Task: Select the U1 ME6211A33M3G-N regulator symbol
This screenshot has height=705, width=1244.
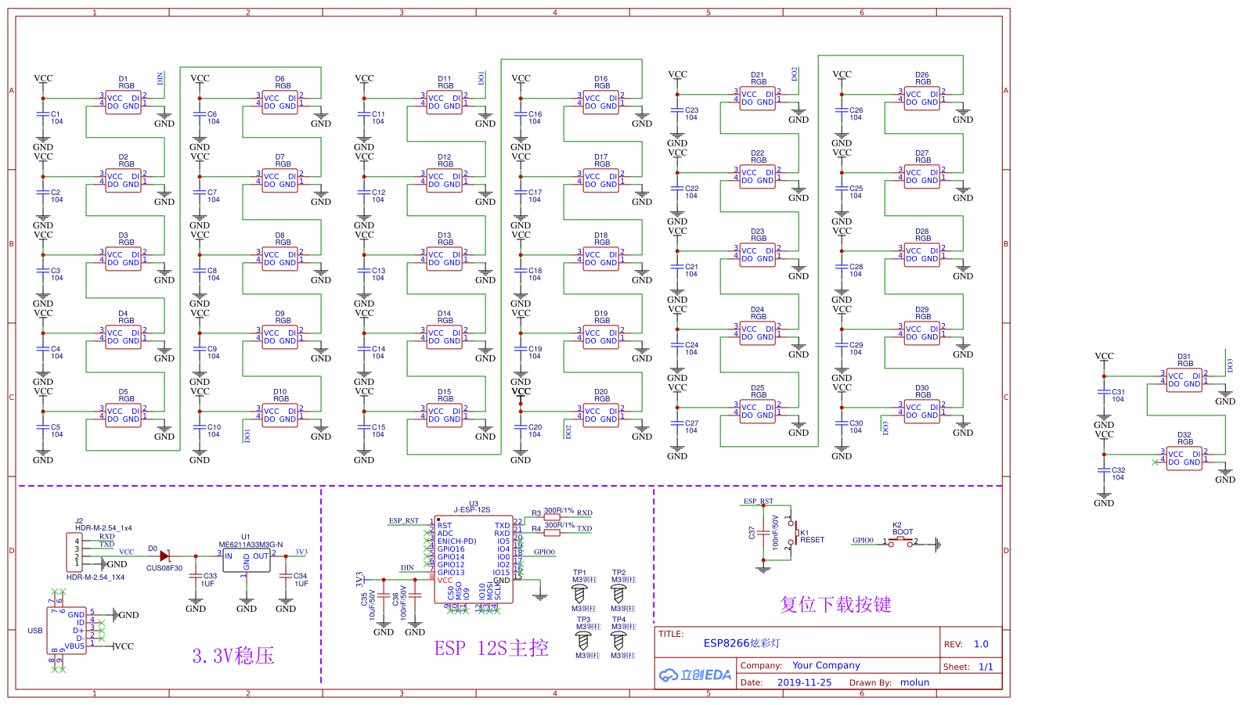Action: [247, 560]
